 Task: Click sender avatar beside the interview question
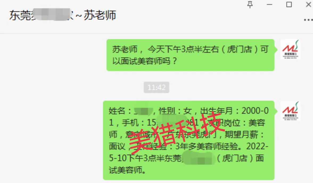290,49
